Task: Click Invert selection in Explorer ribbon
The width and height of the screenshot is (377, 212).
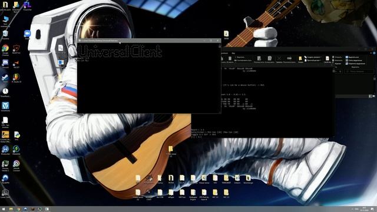Action: 355,64
